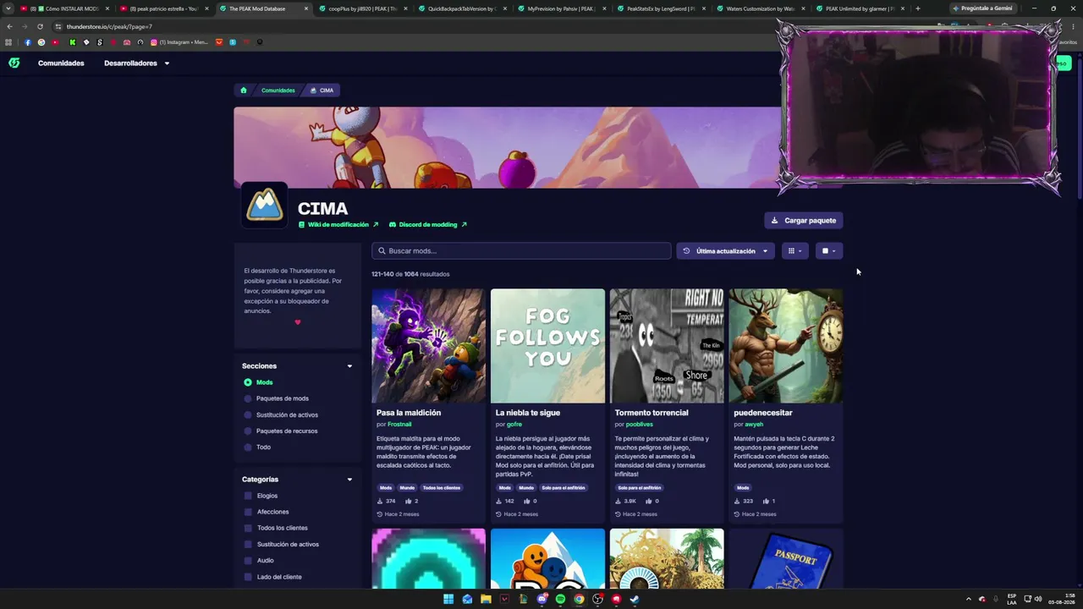Collapse the Secciones panel
Screen dimensions: 1083x609
point(349,366)
